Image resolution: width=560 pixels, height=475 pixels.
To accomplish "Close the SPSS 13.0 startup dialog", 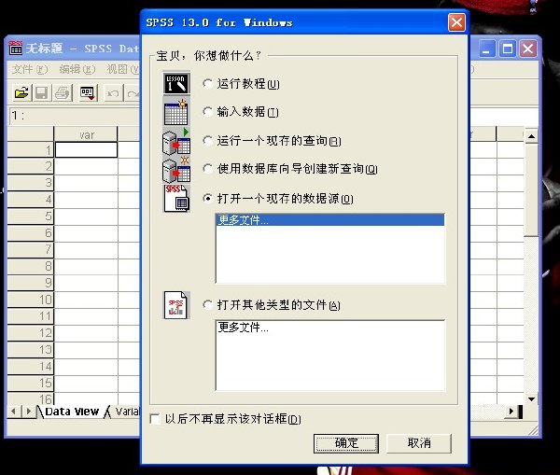I will [456, 22].
